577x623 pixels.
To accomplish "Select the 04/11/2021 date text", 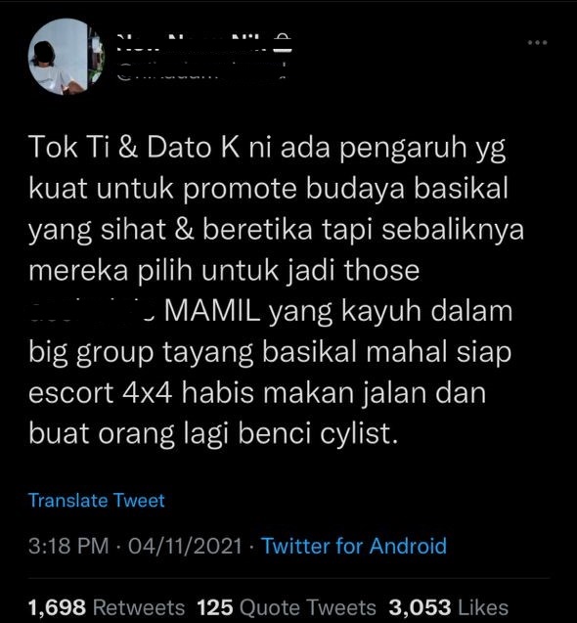I will coord(185,546).
